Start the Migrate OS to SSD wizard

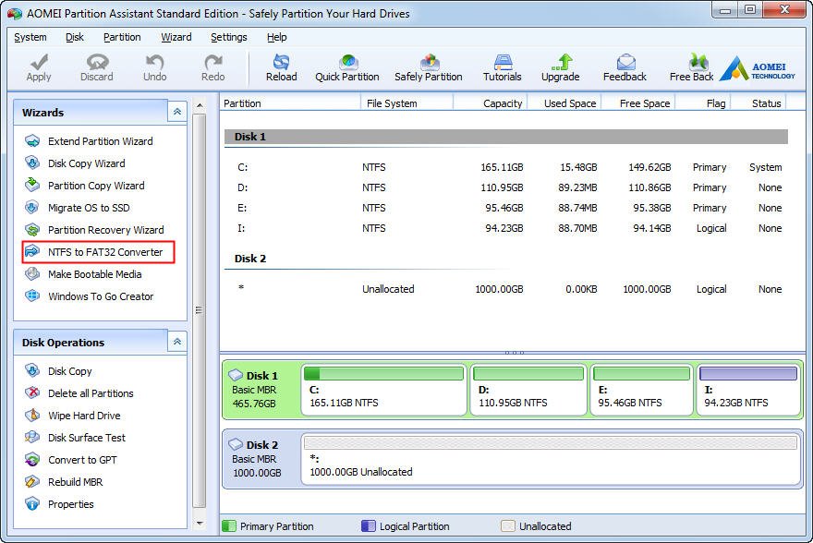coord(89,208)
